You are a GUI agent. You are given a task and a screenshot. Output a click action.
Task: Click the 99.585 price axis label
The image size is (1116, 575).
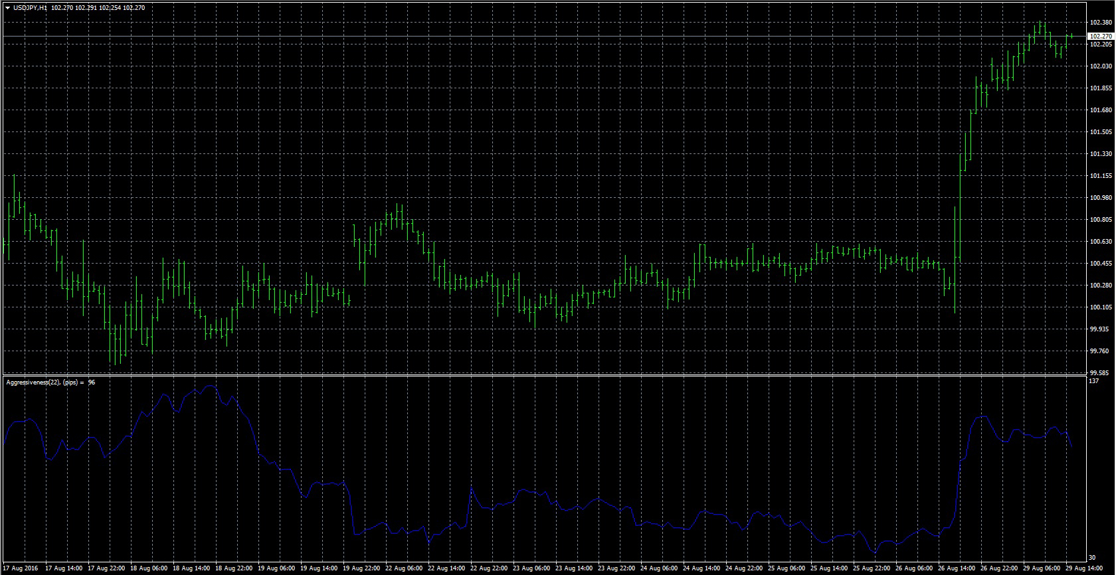click(x=1099, y=373)
